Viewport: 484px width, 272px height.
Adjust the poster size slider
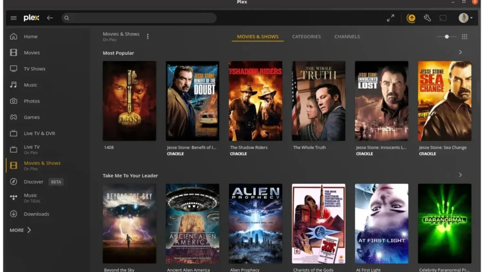click(x=446, y=36)
